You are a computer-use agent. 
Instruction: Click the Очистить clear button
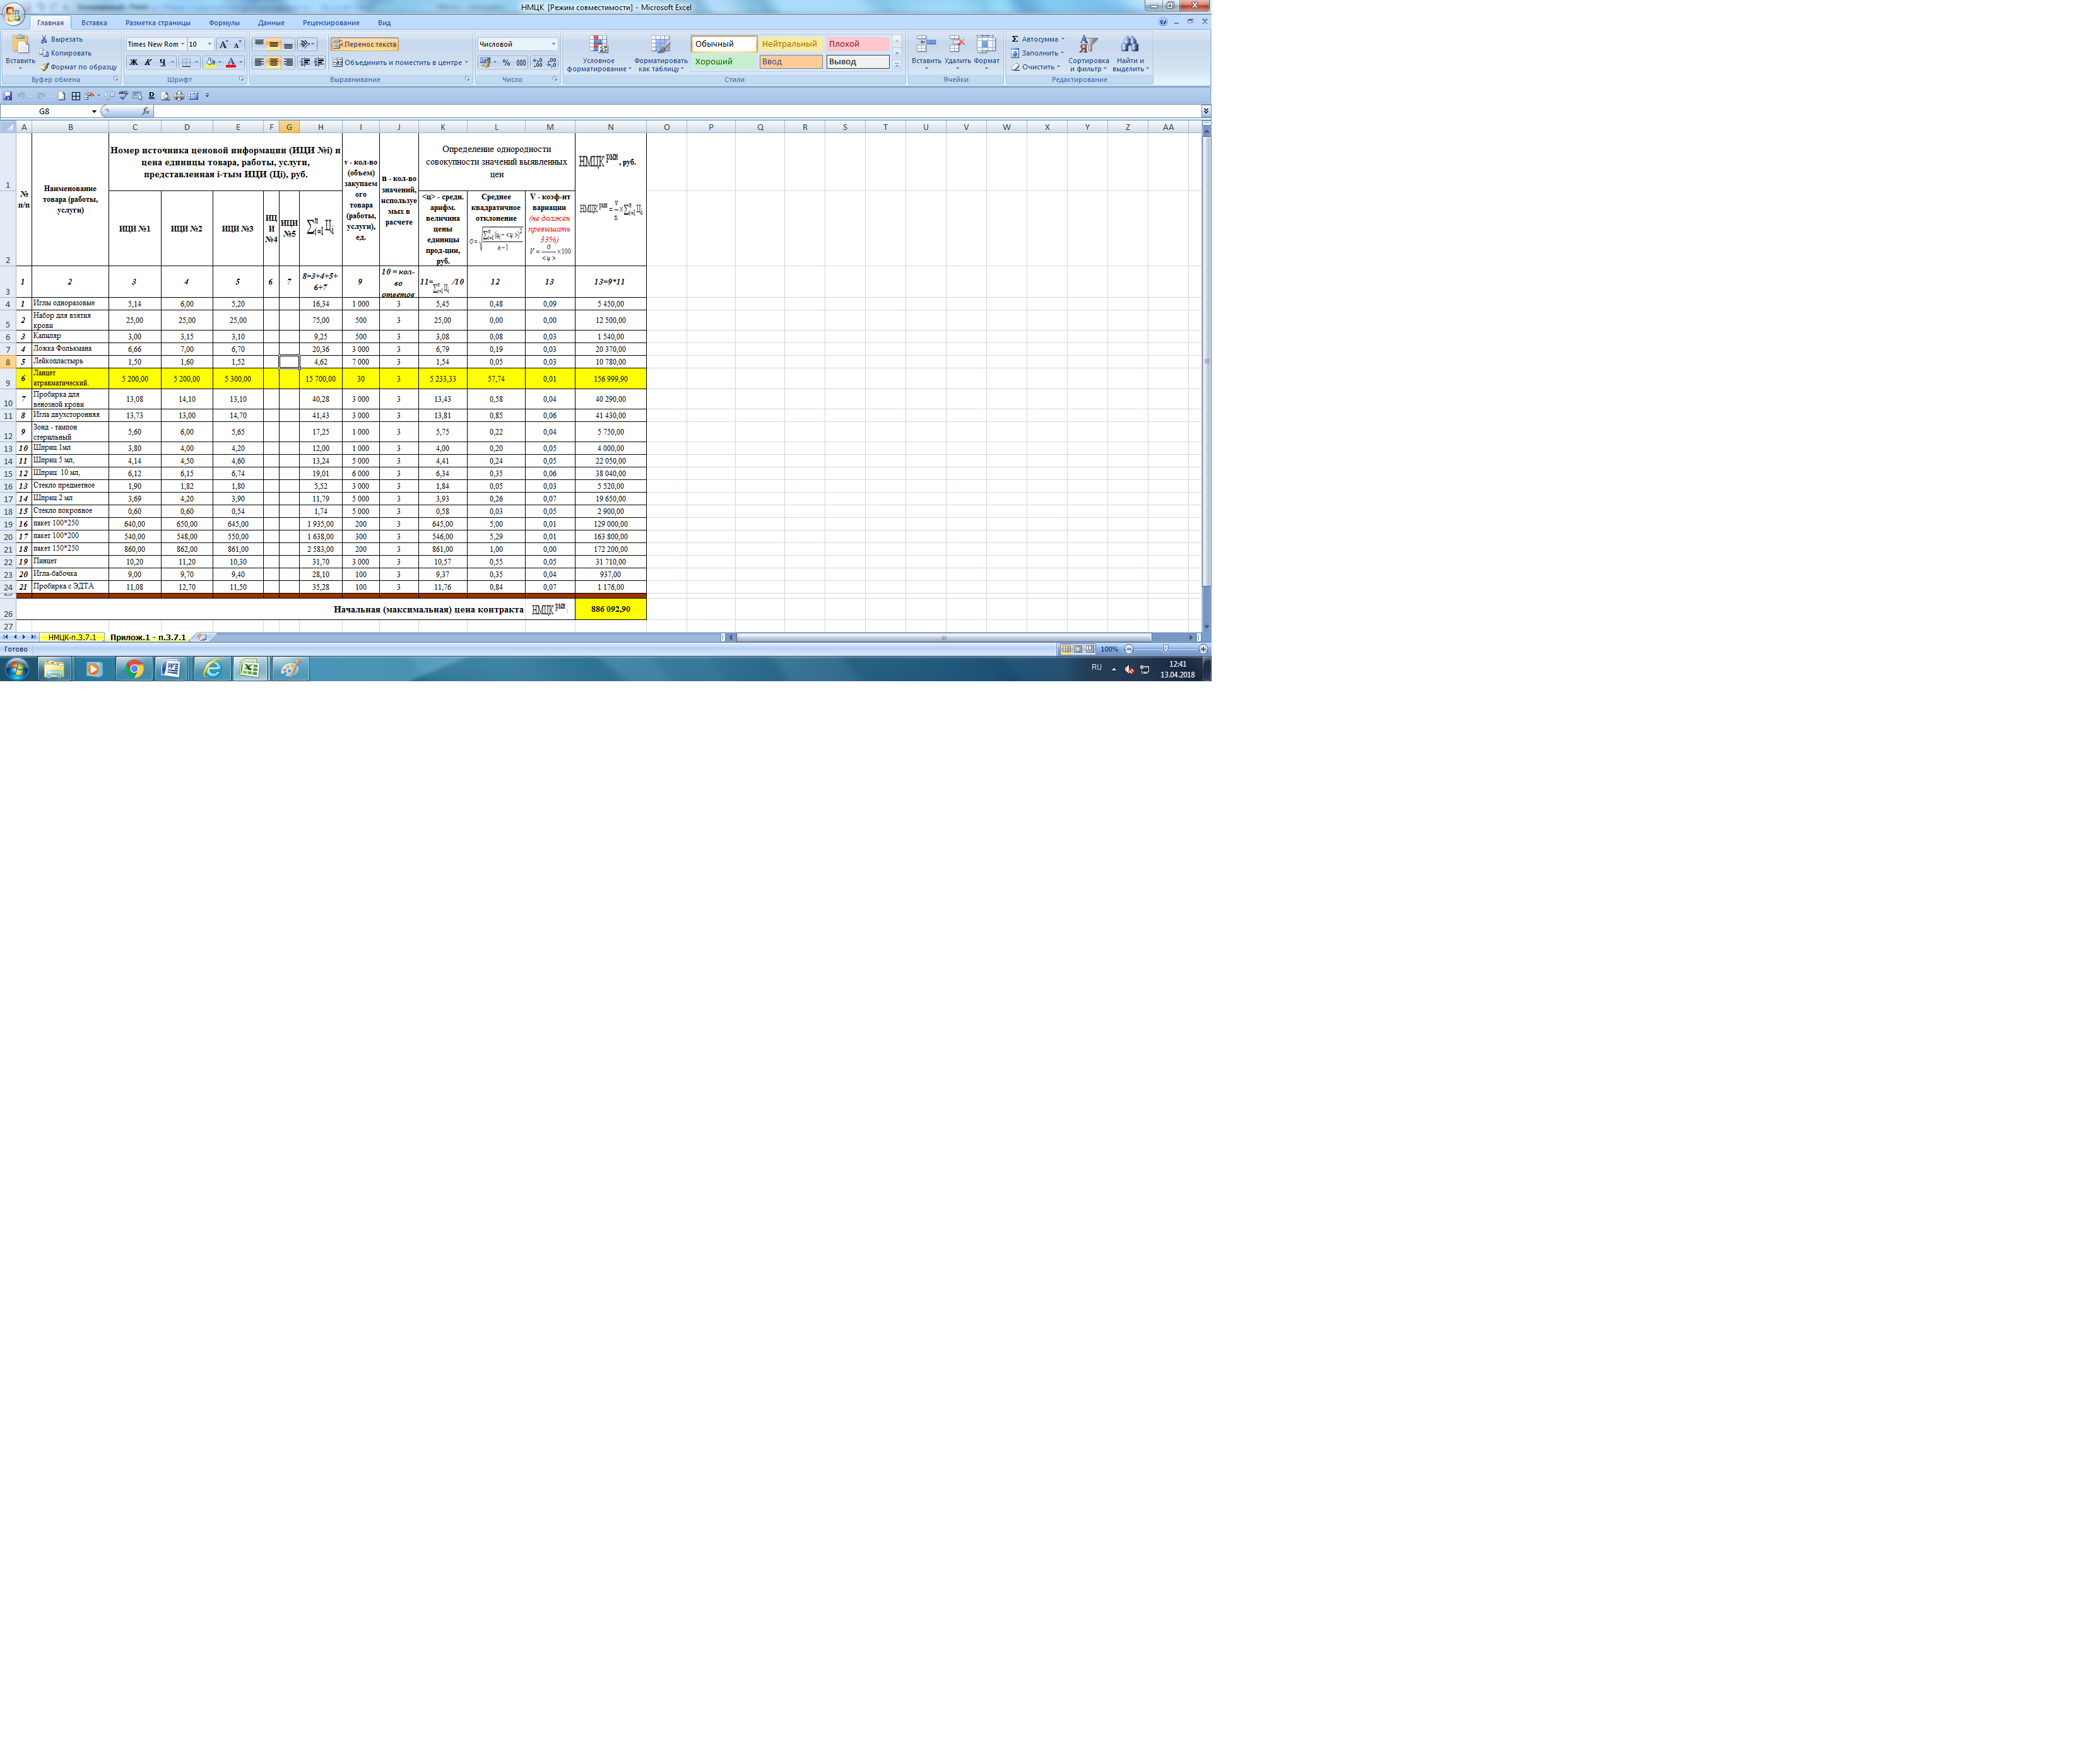pyautogui.click(x=1035, y=67)
